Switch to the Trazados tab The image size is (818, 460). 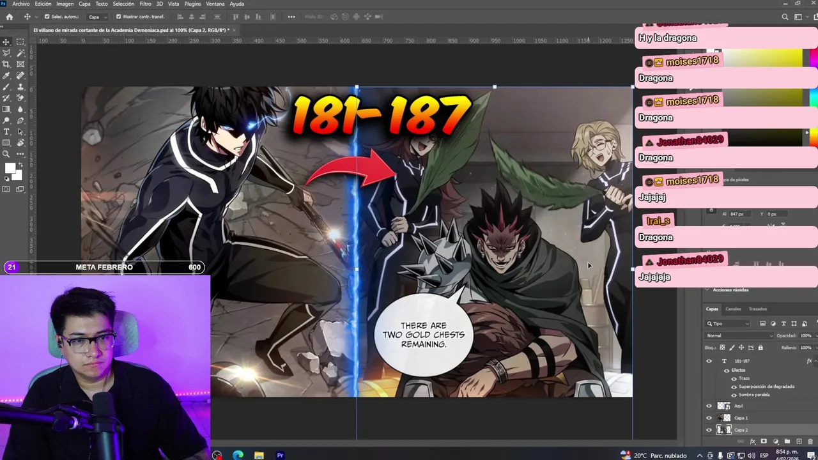coord(758,309)
